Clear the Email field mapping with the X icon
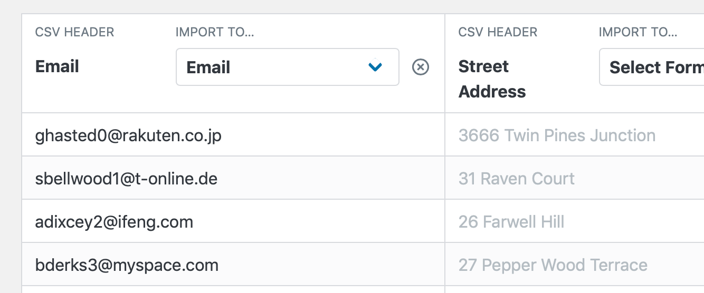The image size is (704, 293). coord(420,67)
